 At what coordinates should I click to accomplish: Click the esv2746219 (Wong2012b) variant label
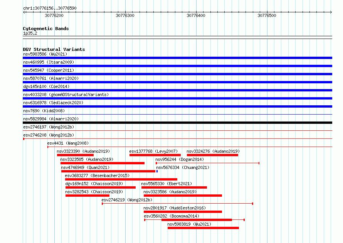pyautogui.click(x=127, y=200)
